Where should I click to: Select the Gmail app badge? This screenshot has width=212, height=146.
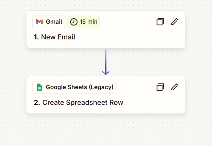pos(49,22)
